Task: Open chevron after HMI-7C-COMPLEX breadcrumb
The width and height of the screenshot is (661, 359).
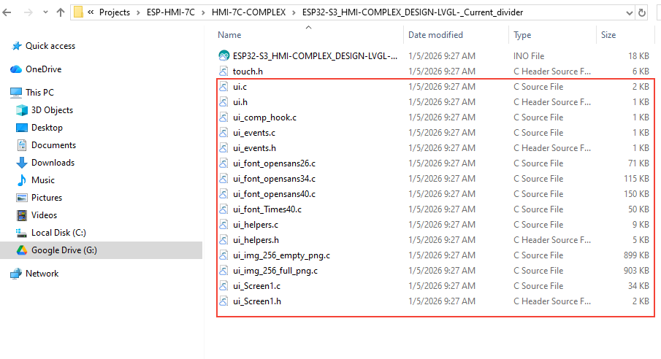Action: click(x=294, y=12)
